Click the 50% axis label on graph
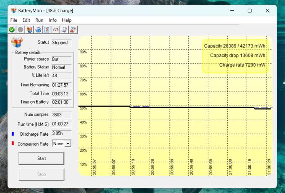This screenshot has height=193, width=285. point(83,108)
